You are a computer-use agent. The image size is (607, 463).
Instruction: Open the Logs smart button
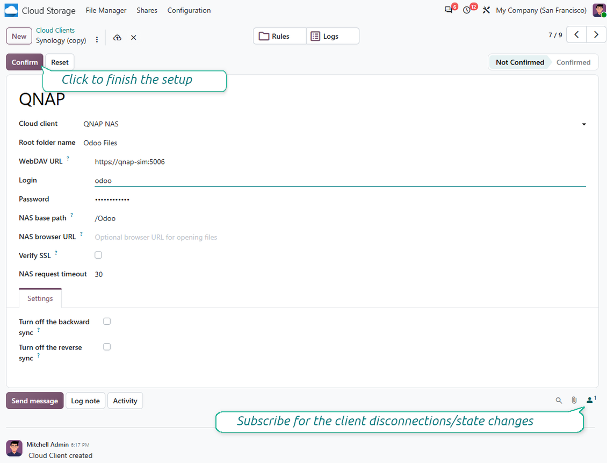(x=333, y=36)
